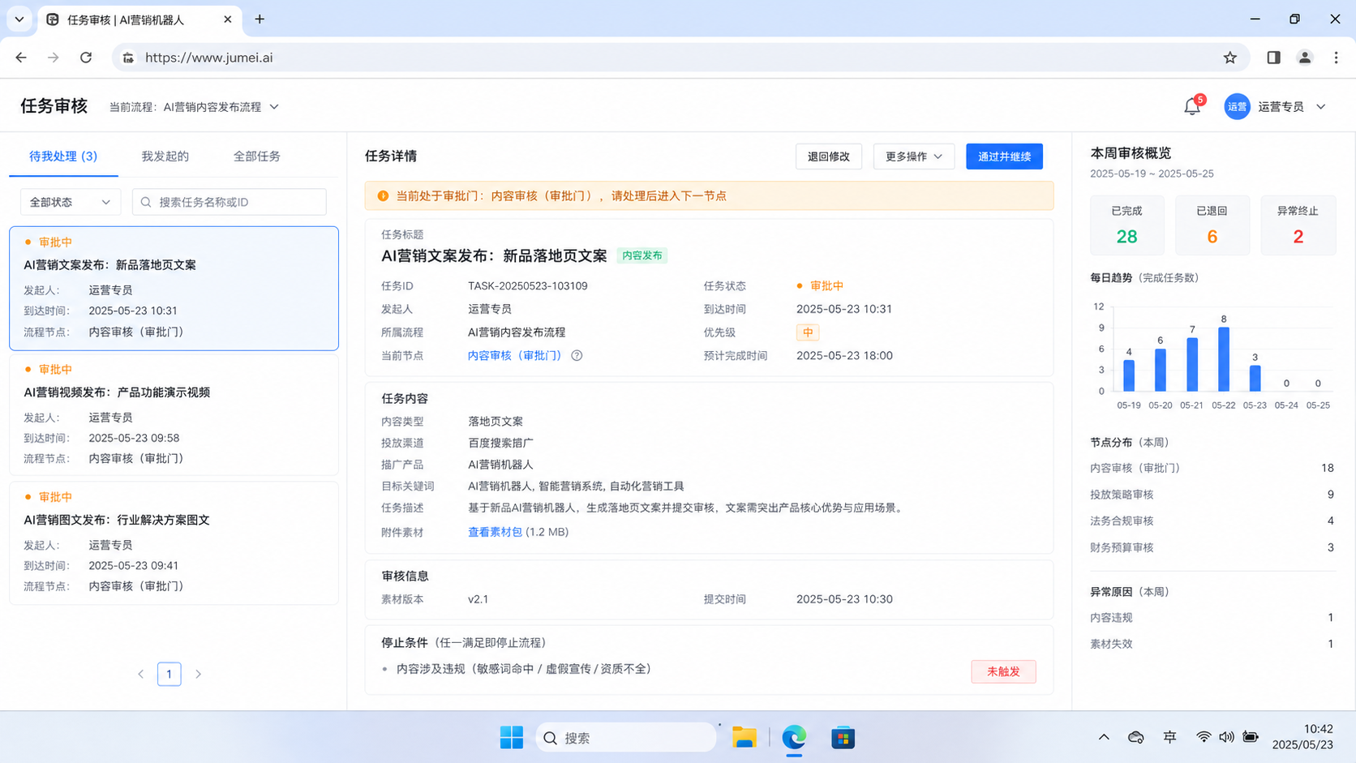This screenshot has width=1356, height=763.
Task: Click the 中 priority badge
Action: (808, 332)
